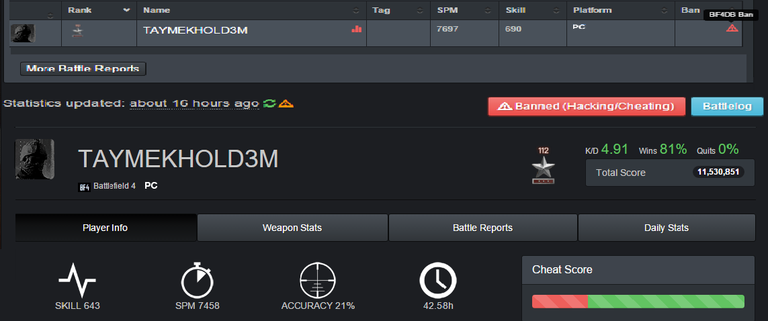This screenshot has height=321, width=768.
Task: Click the More Battle Reports button
Action: 83,69
